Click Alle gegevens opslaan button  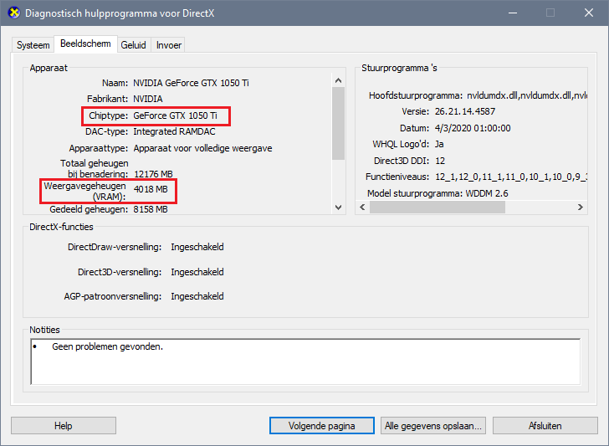point(432,426)
